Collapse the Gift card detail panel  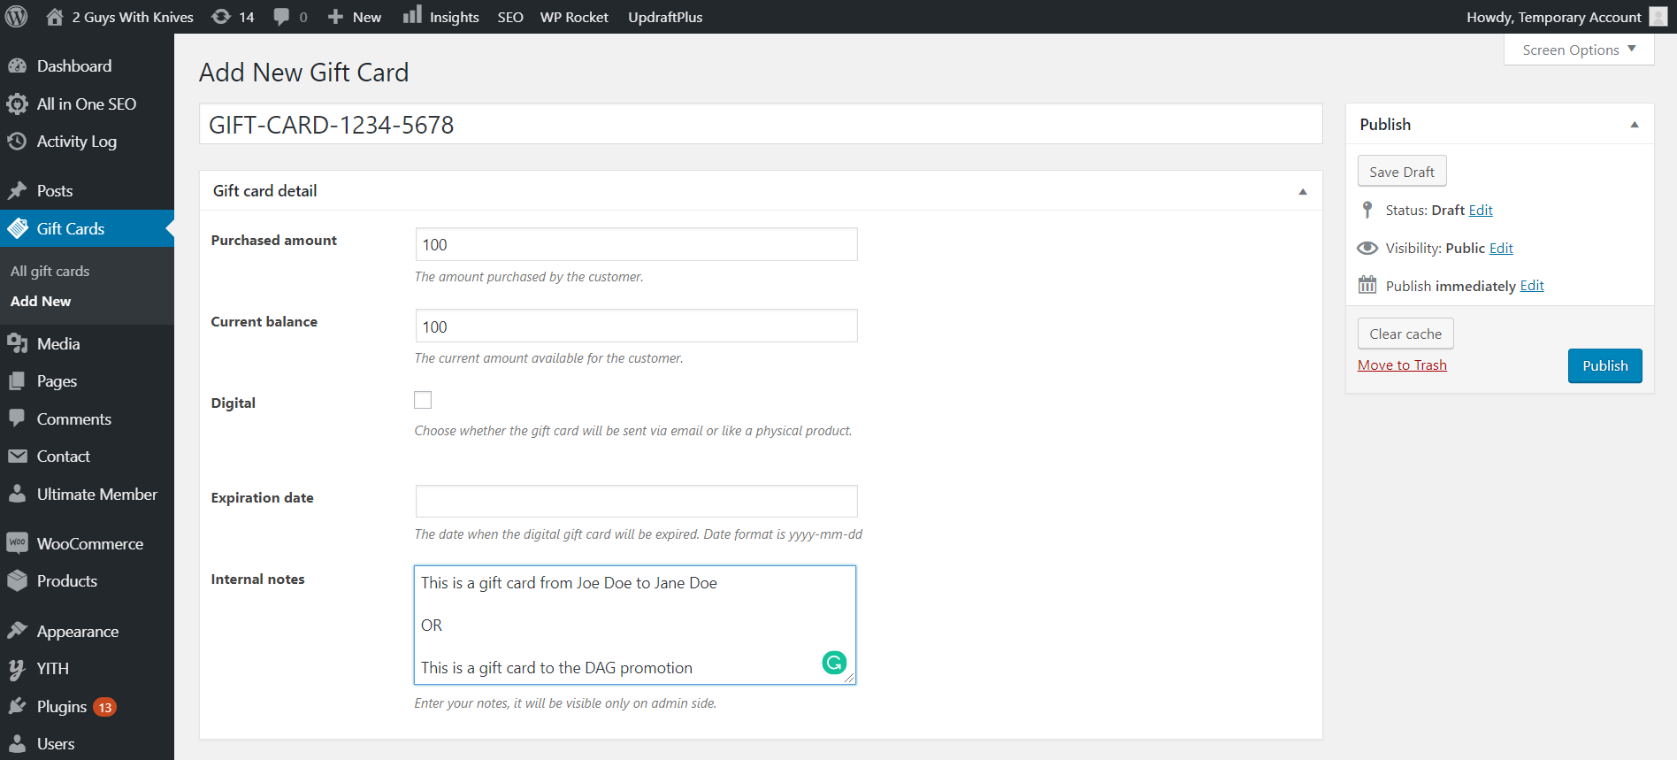[x=1302, y=191]
